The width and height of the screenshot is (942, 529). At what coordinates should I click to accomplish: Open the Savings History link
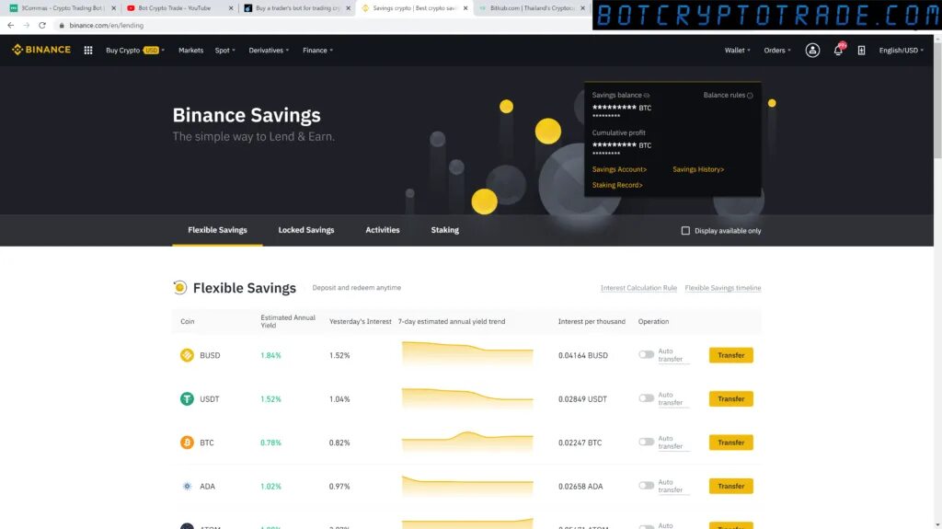tap(698, 169)
